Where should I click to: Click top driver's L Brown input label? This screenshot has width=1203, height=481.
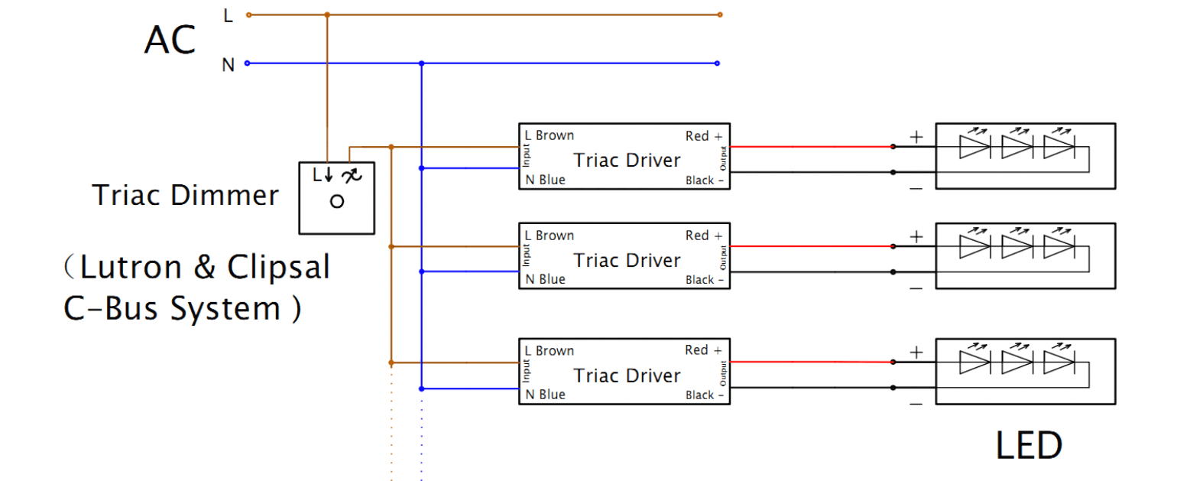(x=549, y=135)
